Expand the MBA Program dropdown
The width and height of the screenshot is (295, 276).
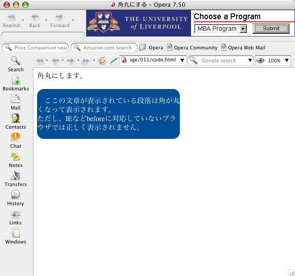click(x=243, y=29)
